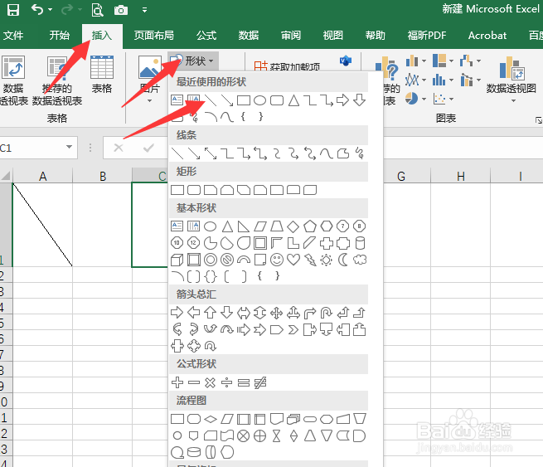Image resolution: width=543 pixels, height=467 pixels.
Task: Open the 帮助 tab
Action: pos(376,36)
